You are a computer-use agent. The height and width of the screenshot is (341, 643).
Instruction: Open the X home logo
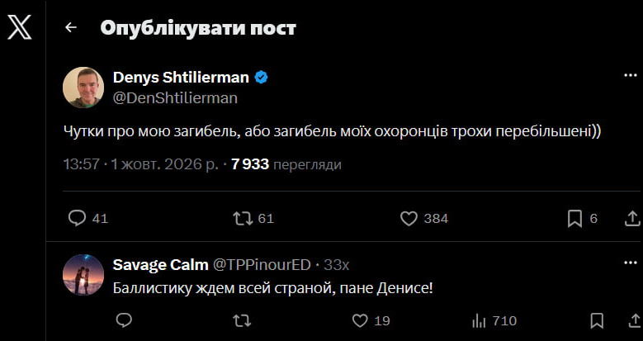click(19, 28)
